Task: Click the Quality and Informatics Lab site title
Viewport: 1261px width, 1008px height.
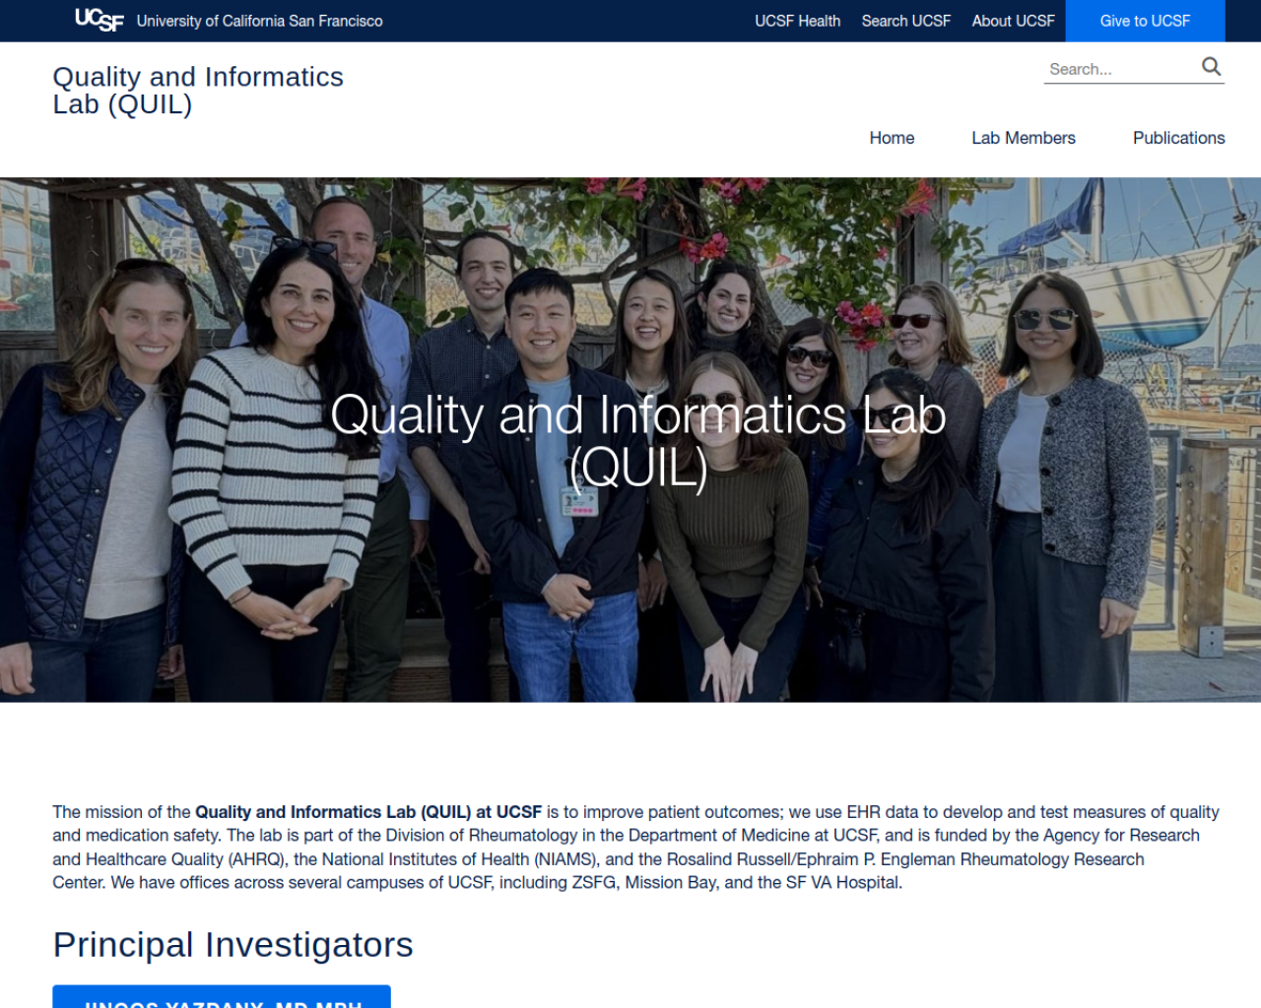Action: pos(198,91)
